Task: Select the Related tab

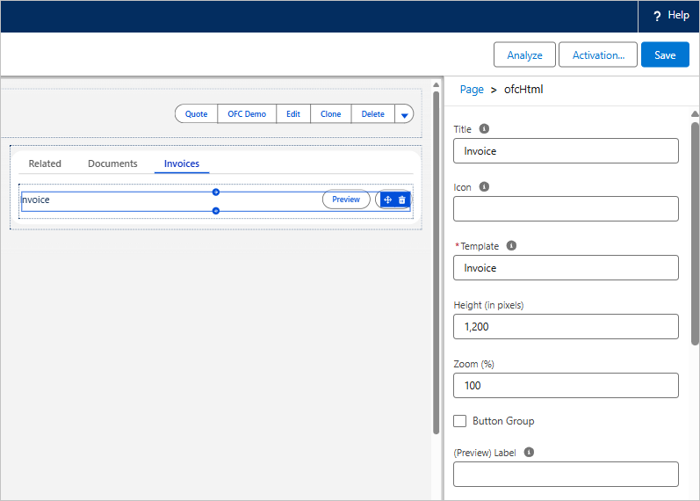Action: (45, 163)
